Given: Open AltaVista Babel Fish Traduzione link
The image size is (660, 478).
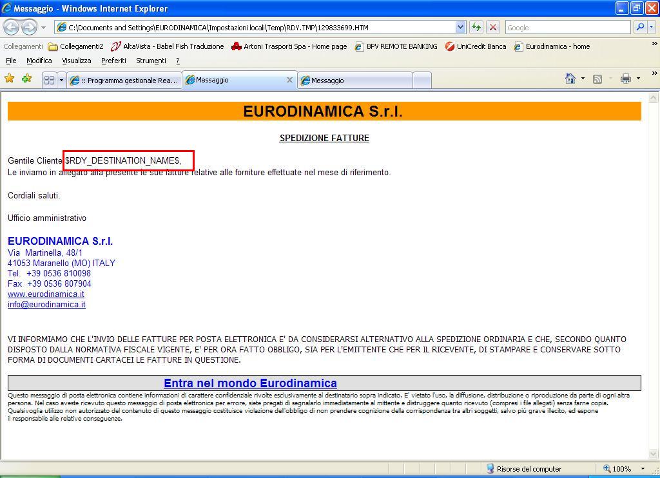Looking at the screenshot, I should pos(167,46).
